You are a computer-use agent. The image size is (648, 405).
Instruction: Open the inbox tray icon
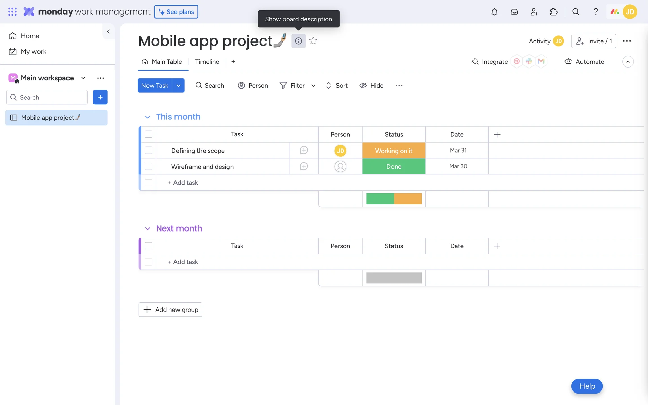(514, 12)
